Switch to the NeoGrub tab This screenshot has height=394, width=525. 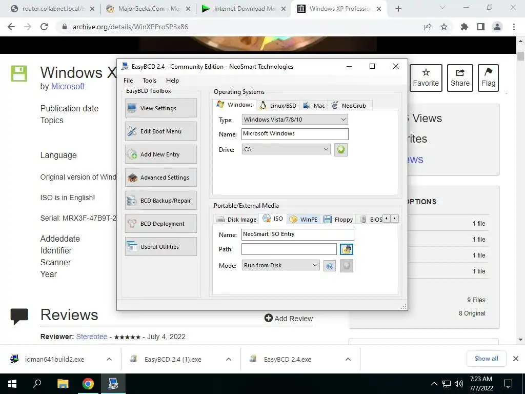(349, 106)
